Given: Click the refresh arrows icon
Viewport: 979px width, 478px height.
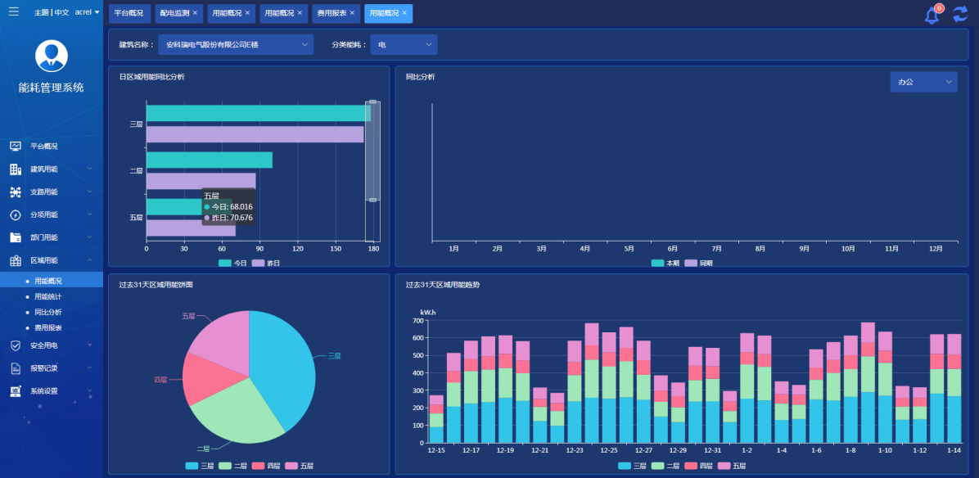Looking at the screenshot, I should (x=959, y=14).
